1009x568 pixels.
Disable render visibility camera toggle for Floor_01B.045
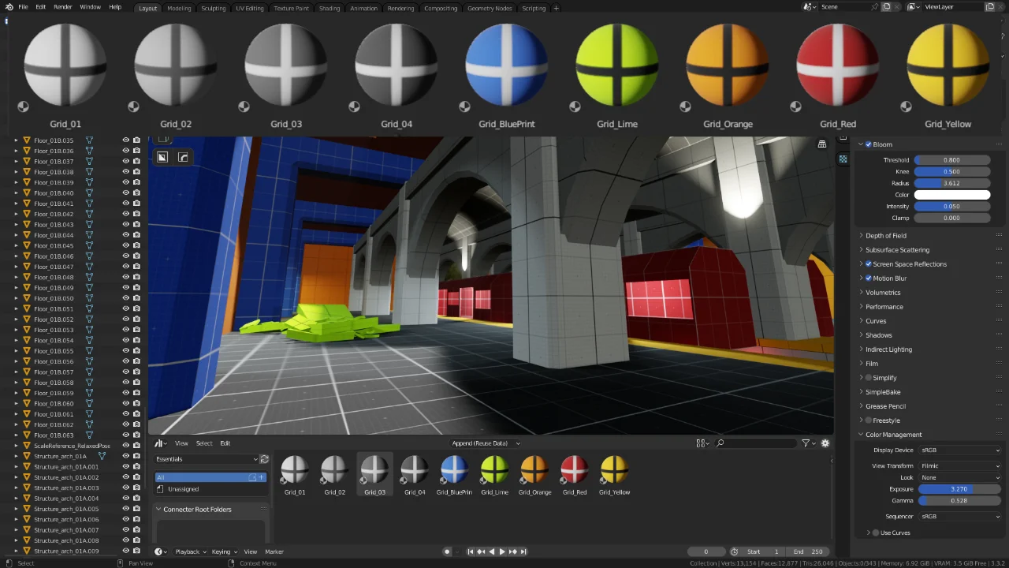click(x=136, y=245)
